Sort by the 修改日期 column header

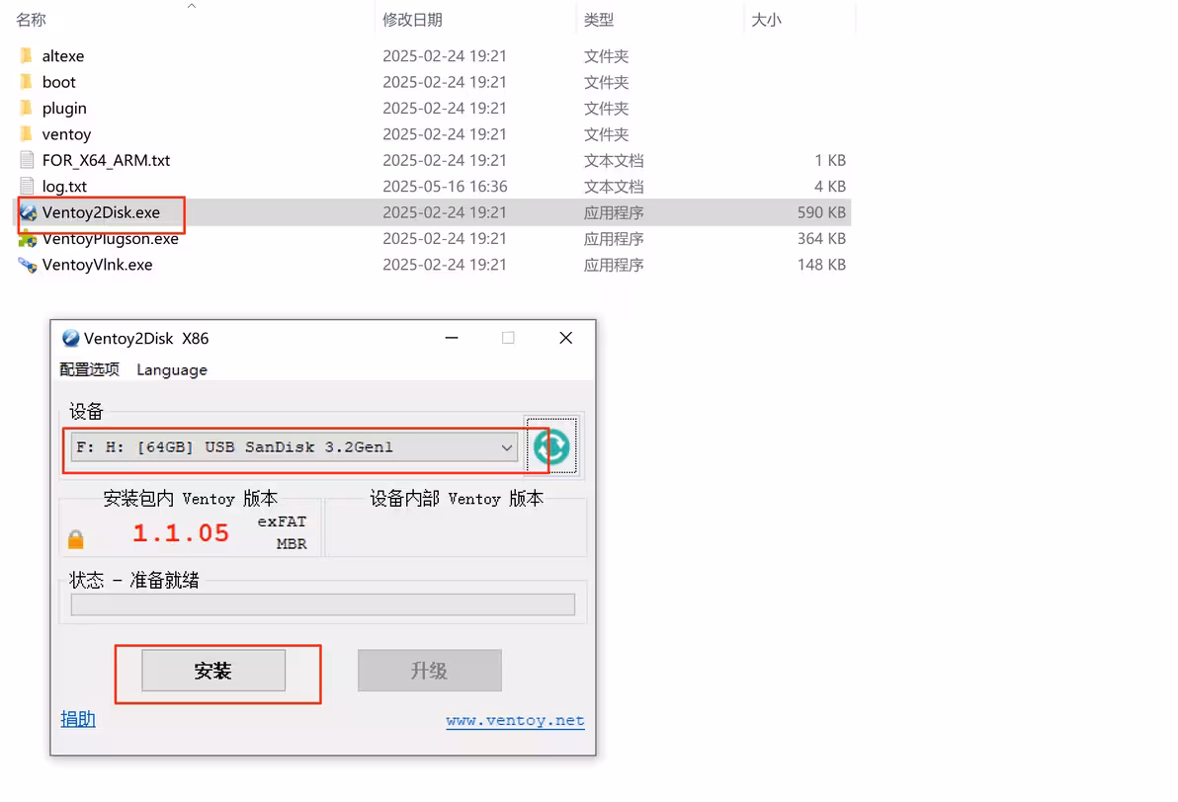click(412, 21)
